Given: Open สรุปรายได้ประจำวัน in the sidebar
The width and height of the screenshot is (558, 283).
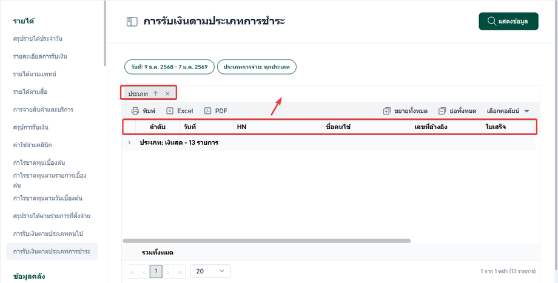Looking at the screenshot, I should 38,38.
